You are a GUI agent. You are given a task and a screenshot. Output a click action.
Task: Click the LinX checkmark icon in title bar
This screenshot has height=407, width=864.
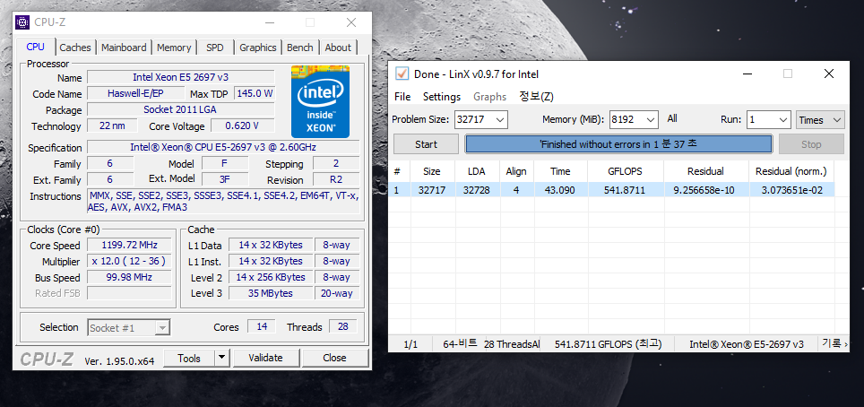[x=402, y=74]
